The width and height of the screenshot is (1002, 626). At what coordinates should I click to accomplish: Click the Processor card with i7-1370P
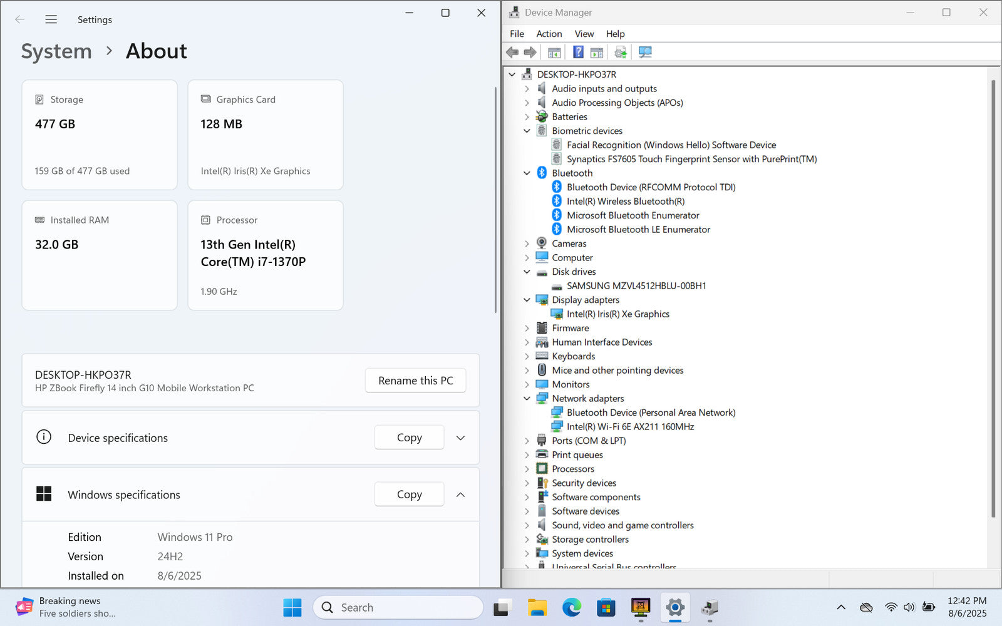tap(266, 255)
